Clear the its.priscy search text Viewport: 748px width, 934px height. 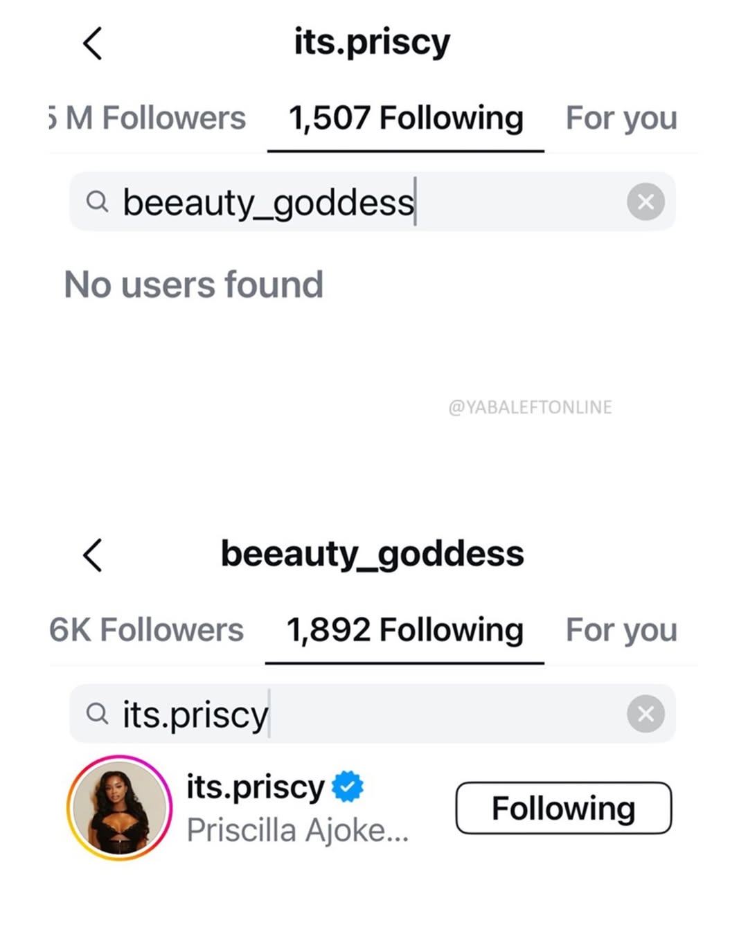pyautogui.click(x=645, y=714)
